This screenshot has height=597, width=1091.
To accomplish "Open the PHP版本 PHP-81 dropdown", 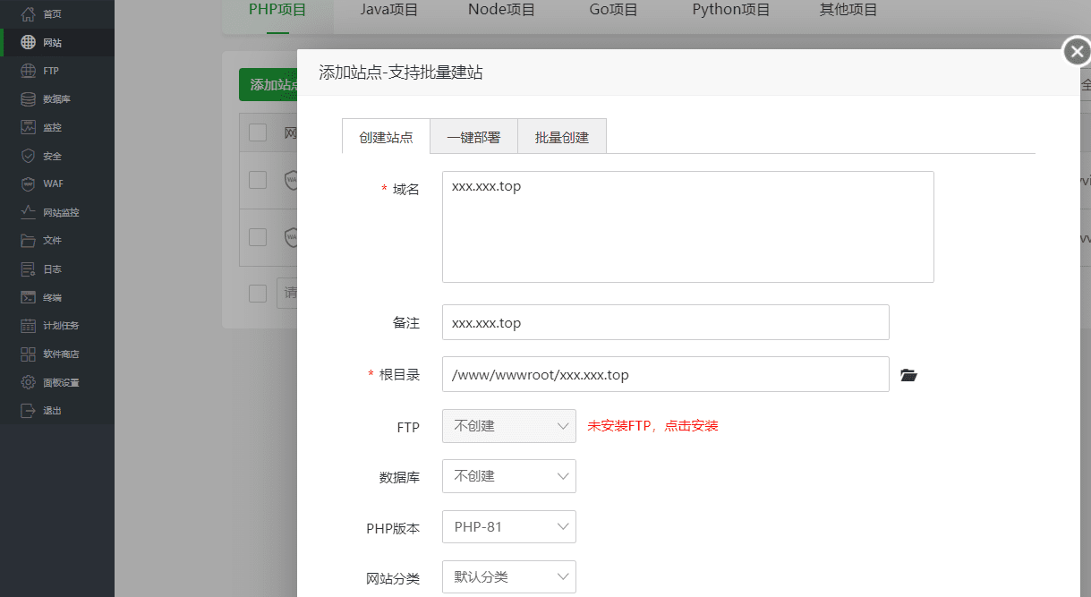I will pos(508,527).
